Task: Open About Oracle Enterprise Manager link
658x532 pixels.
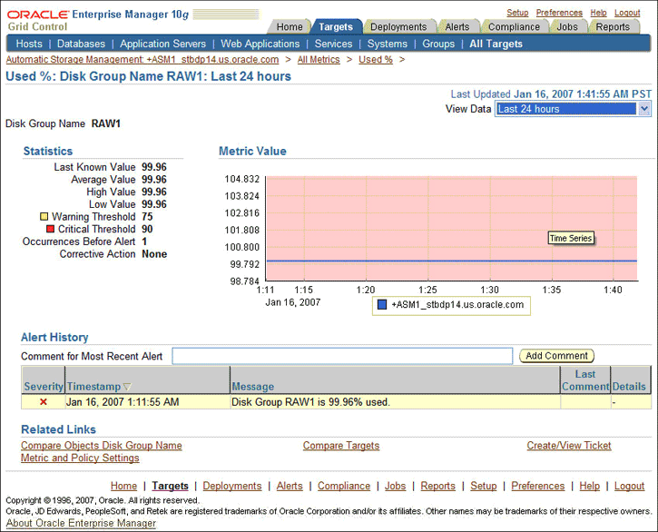Action: [x=81, y=523]
